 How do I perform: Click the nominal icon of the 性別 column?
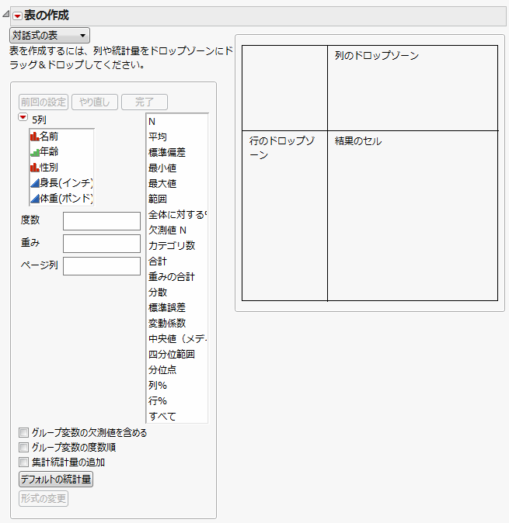(x=35, y=168)
